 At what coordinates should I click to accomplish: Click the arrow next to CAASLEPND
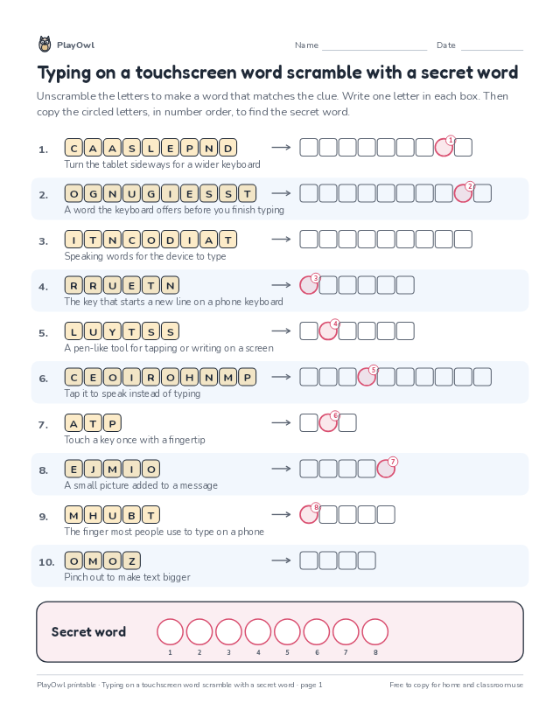click(281, 147)
